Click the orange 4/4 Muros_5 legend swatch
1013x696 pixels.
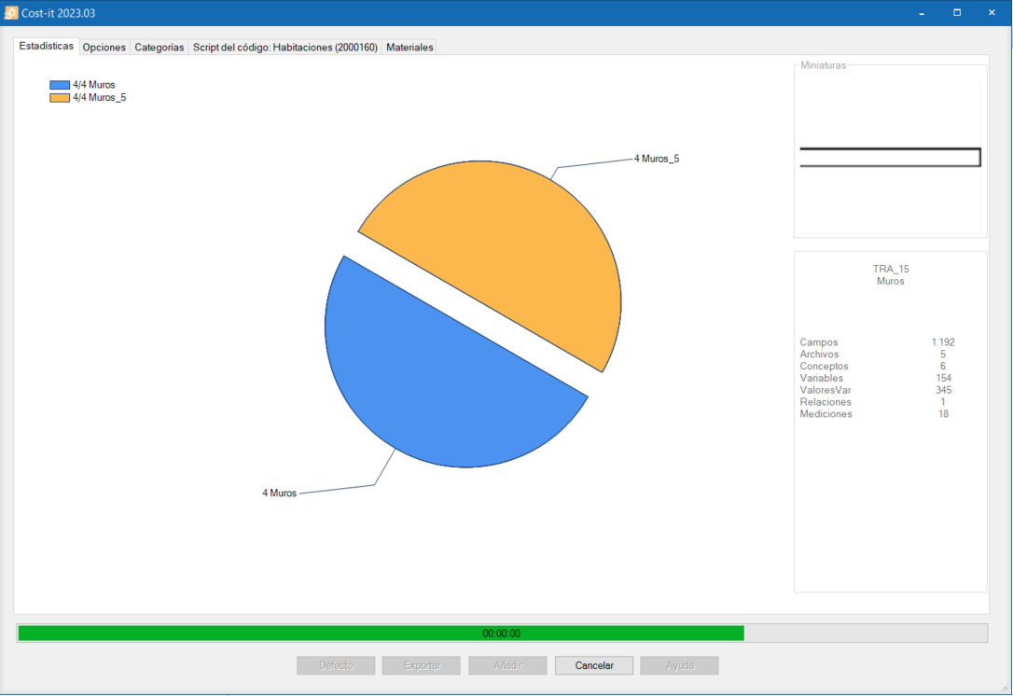pyautogui.click(x=60, y=98)
